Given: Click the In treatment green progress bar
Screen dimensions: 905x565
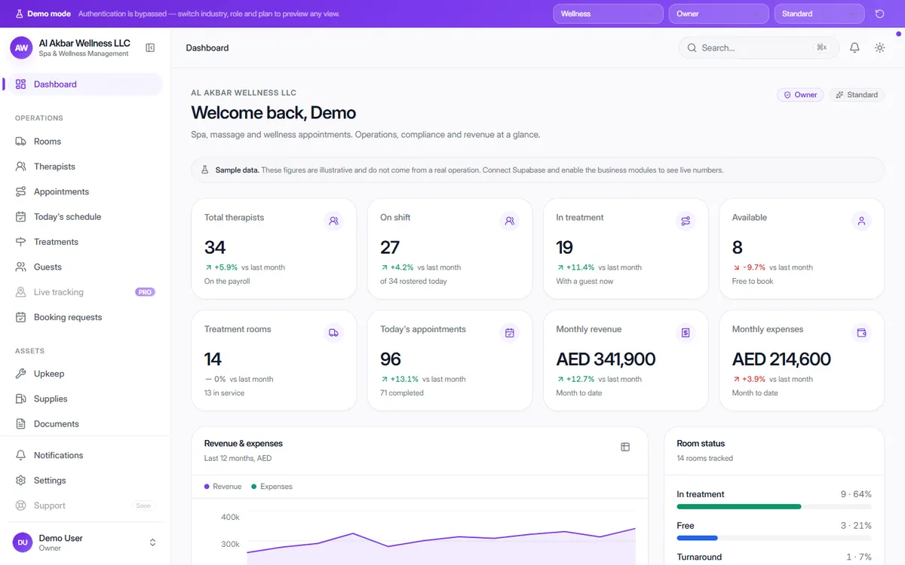Looking at the screenshot, I should (x=739, y=507).
